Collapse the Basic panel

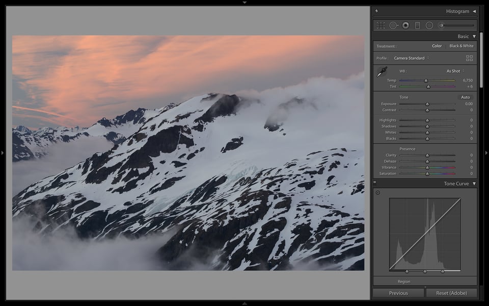tap(474, 37)
